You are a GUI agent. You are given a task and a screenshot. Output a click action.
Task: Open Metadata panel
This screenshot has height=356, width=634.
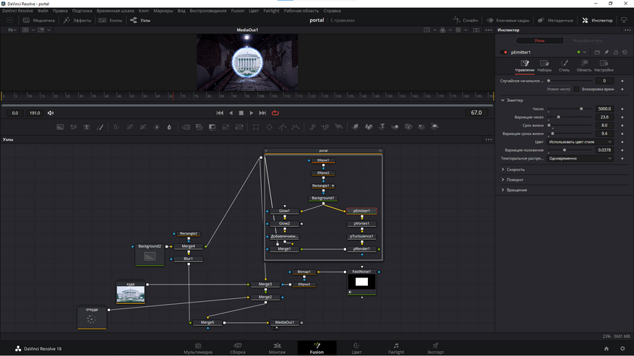[555, 20]
